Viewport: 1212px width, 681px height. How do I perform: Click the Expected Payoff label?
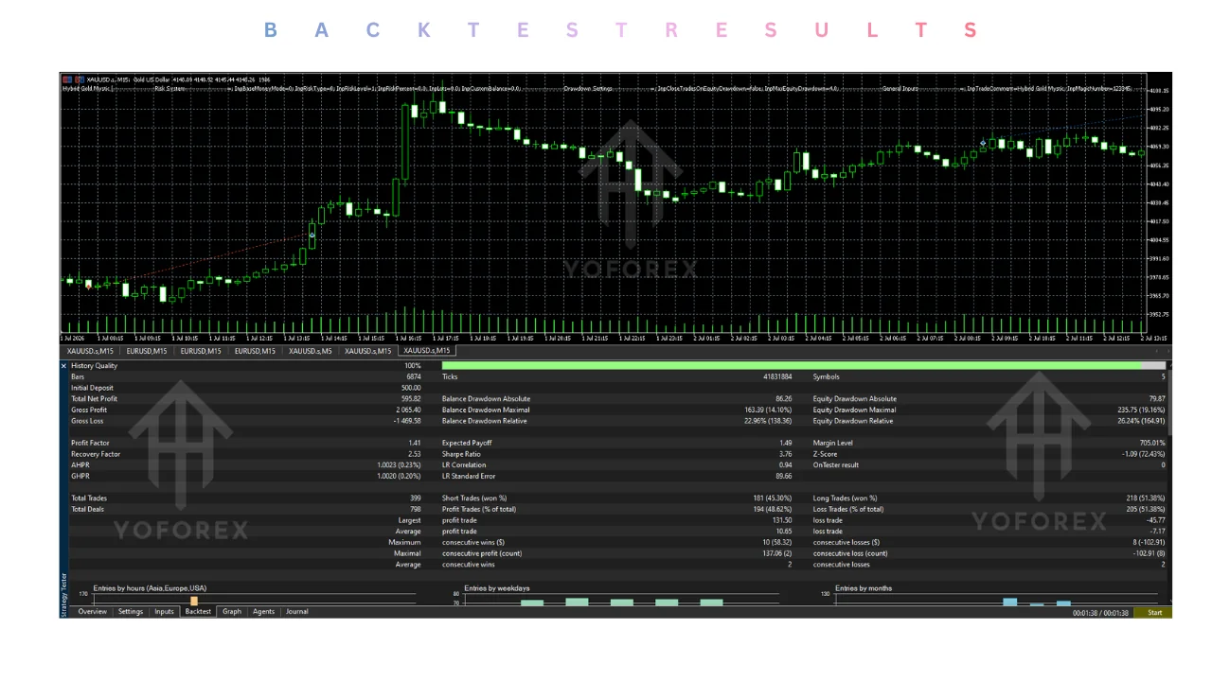click(x=467, y=444)
